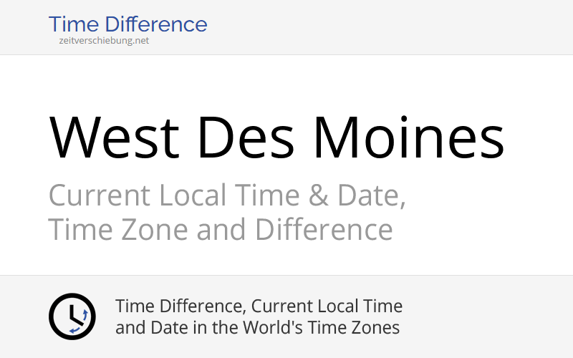The height and width of the screenshot is (358, 573).
Task: Click the footer line "Time Difference, Current Local Time"
Action: 259,306
